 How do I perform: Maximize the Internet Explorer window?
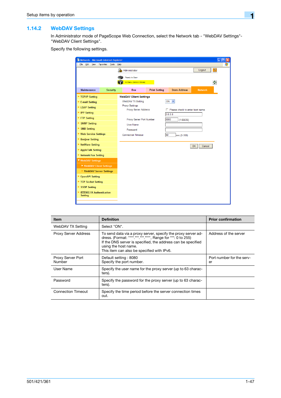pos(223,60)
